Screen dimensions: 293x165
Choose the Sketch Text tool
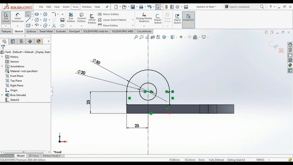click(54, 26)
